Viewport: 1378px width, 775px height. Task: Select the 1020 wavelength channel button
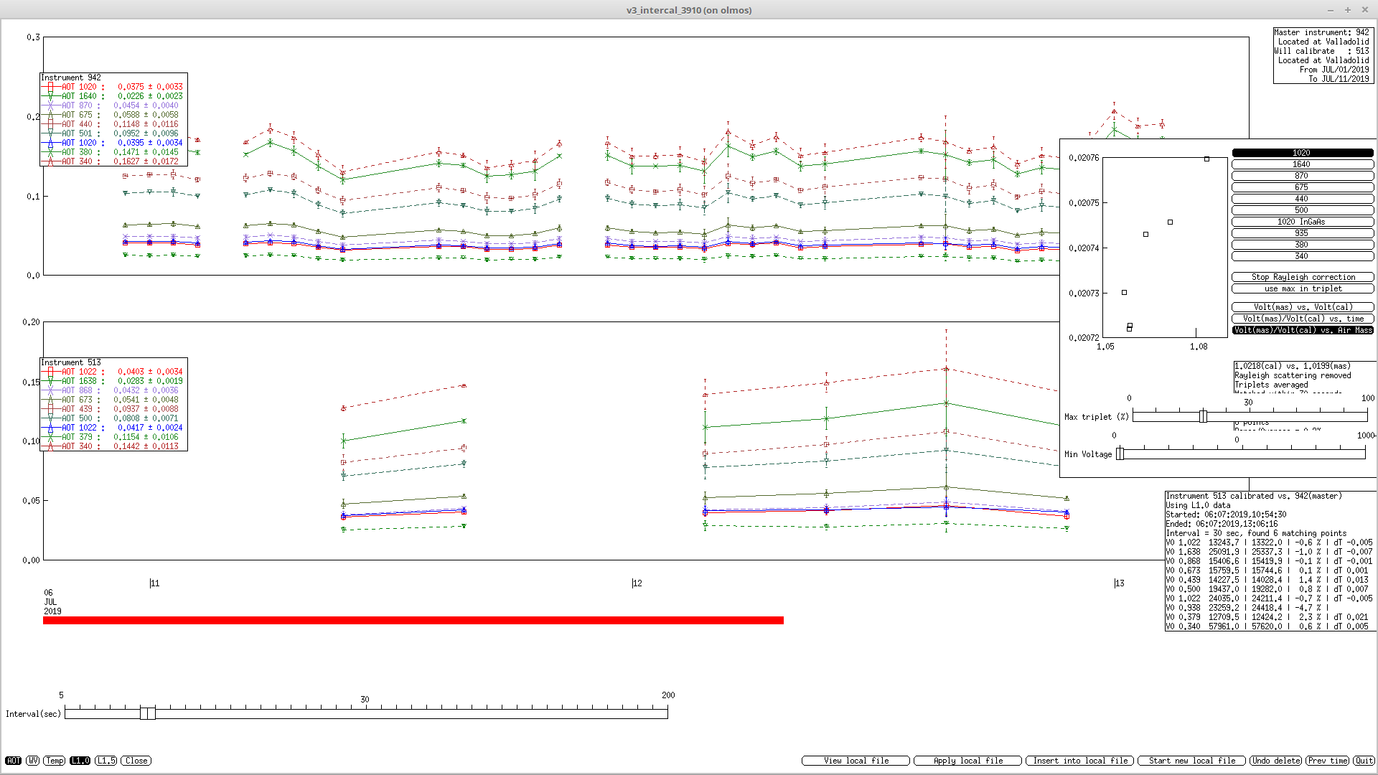[x=1302, y=153]
